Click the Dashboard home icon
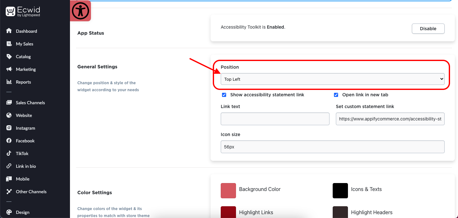The height and width of the screenshot is (218, 458). pyautogui.click(x=9, y=31)
